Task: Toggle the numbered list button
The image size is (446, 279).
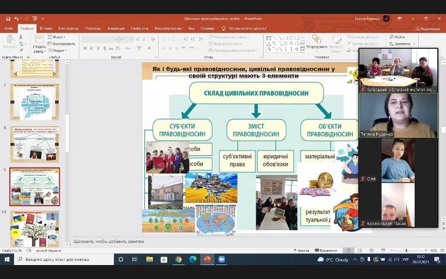Action: (175, 40)
